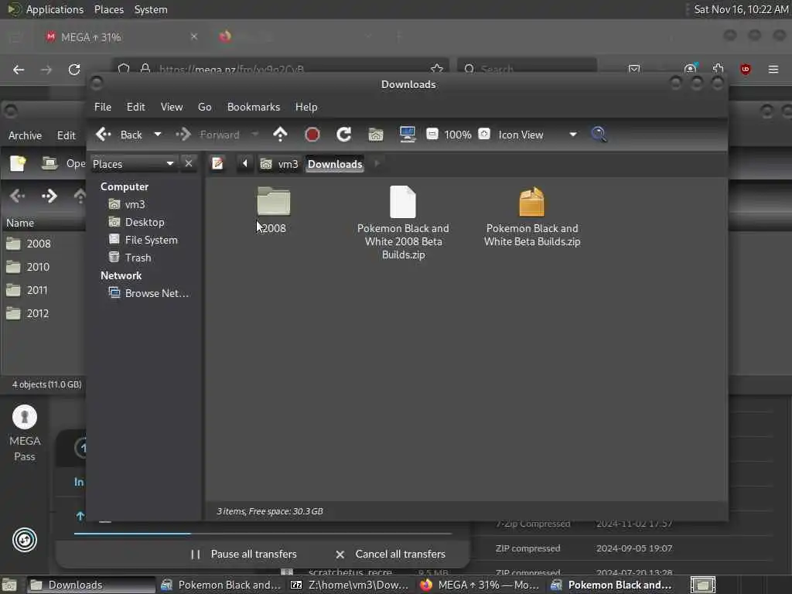
Task: Open the File menu
Action: (103, 107)
